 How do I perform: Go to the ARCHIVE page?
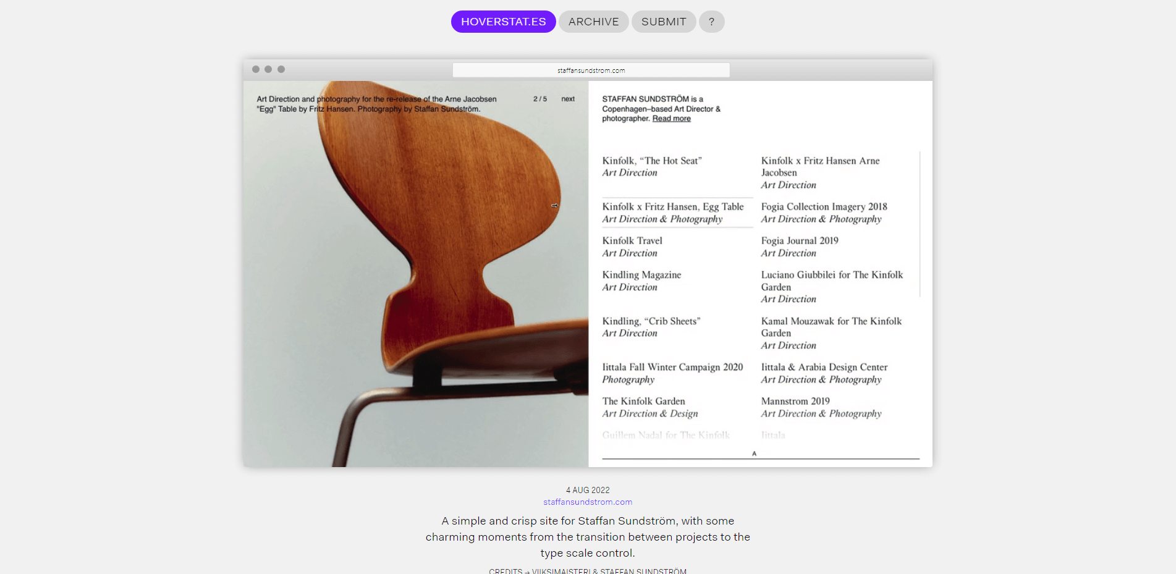(593, 22)
